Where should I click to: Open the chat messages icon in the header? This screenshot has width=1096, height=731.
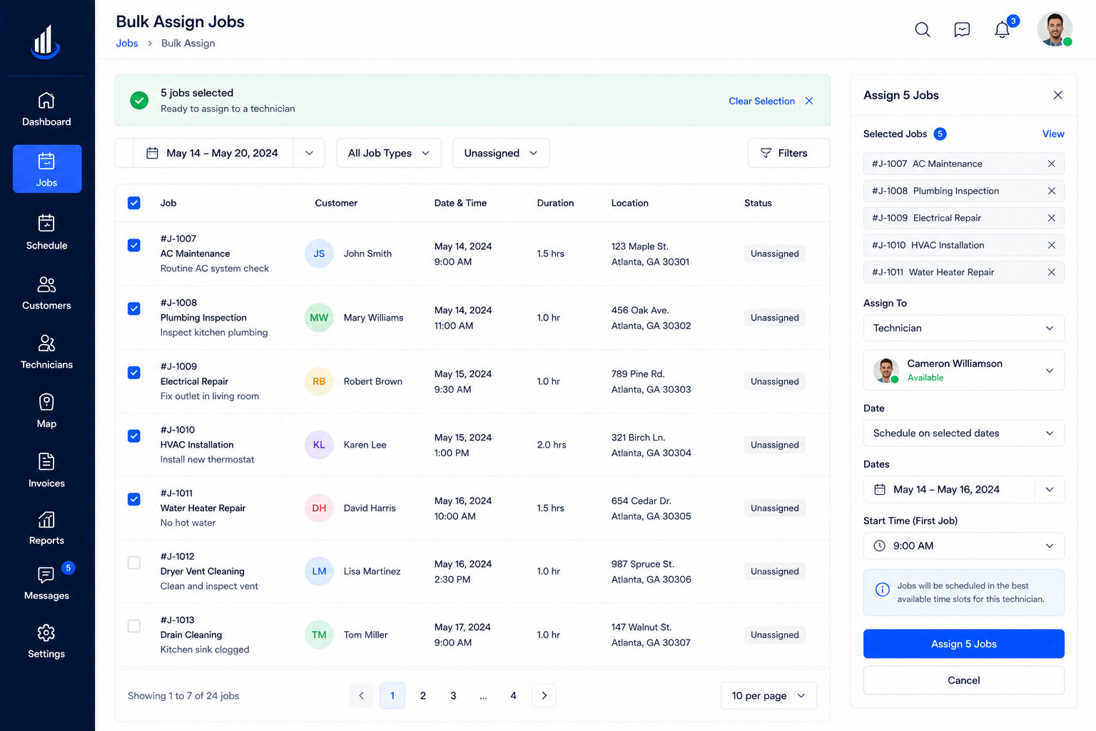coord(962,29)
